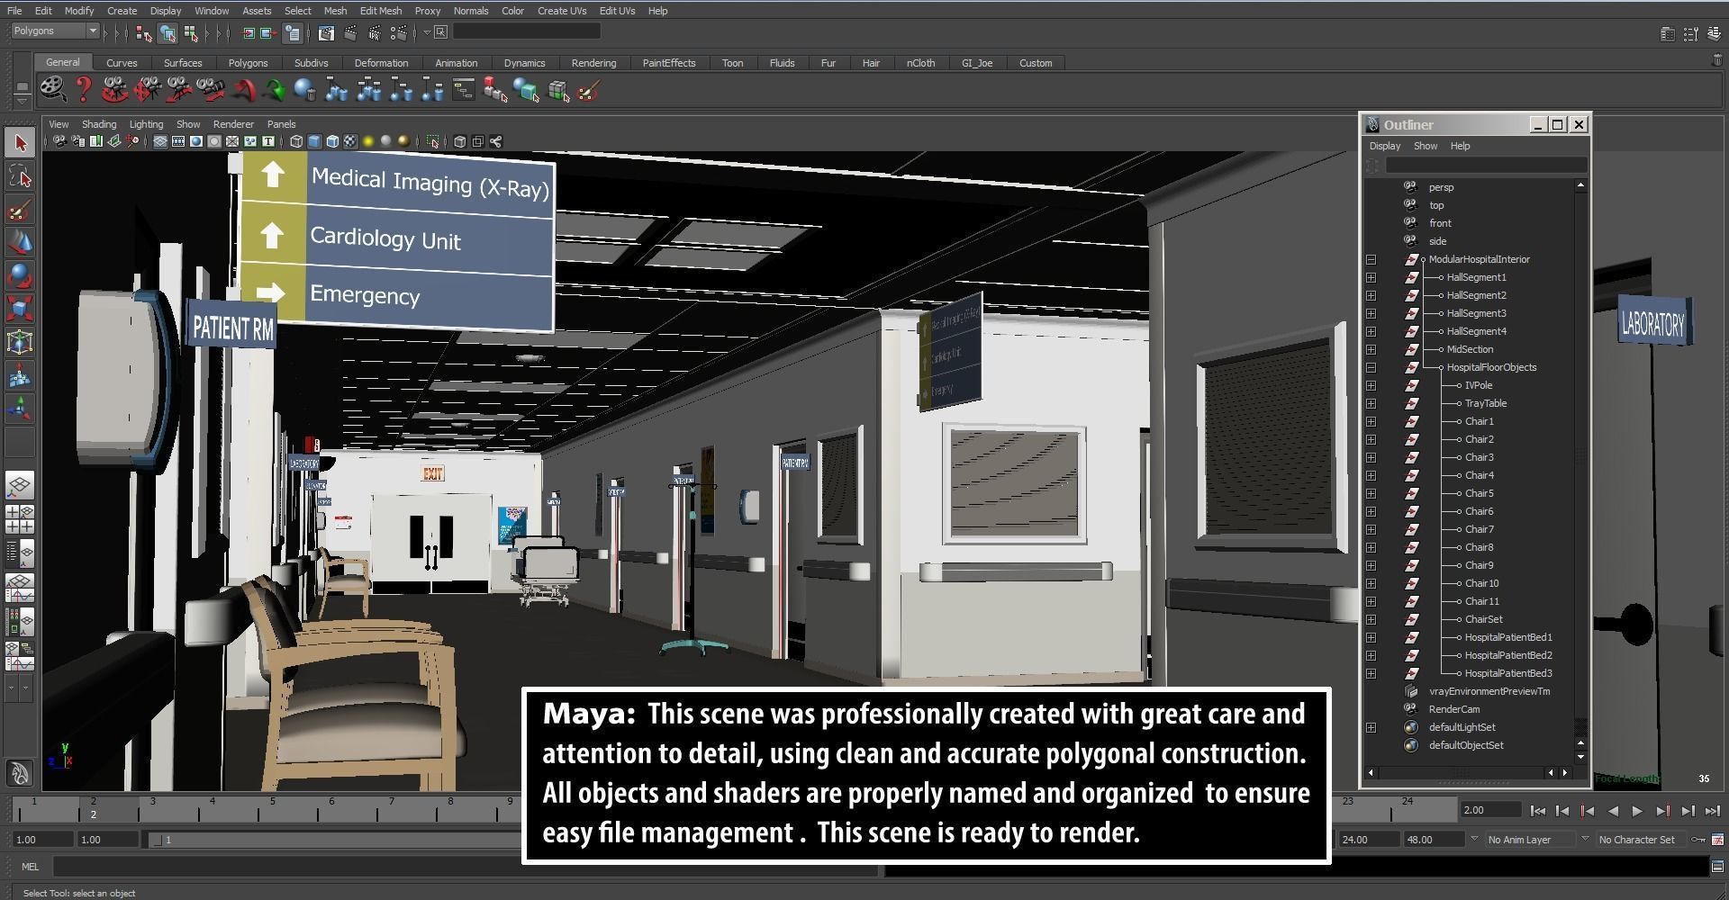Expand the HallSegment1 node
Viewport: 1729px width, 900px height.
tap(1371, 277)
